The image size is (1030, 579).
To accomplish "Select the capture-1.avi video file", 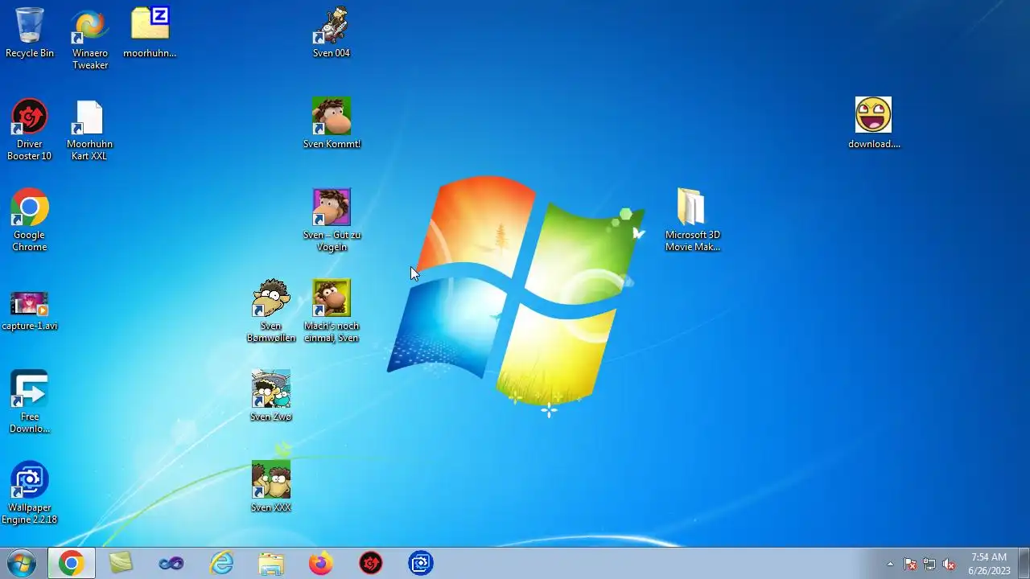I will (30, 310).
